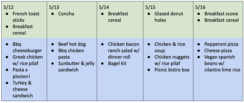Click Chicken bacon ranch salad item
This screenshot has width=244, height=103.
[x=124, y=51]
